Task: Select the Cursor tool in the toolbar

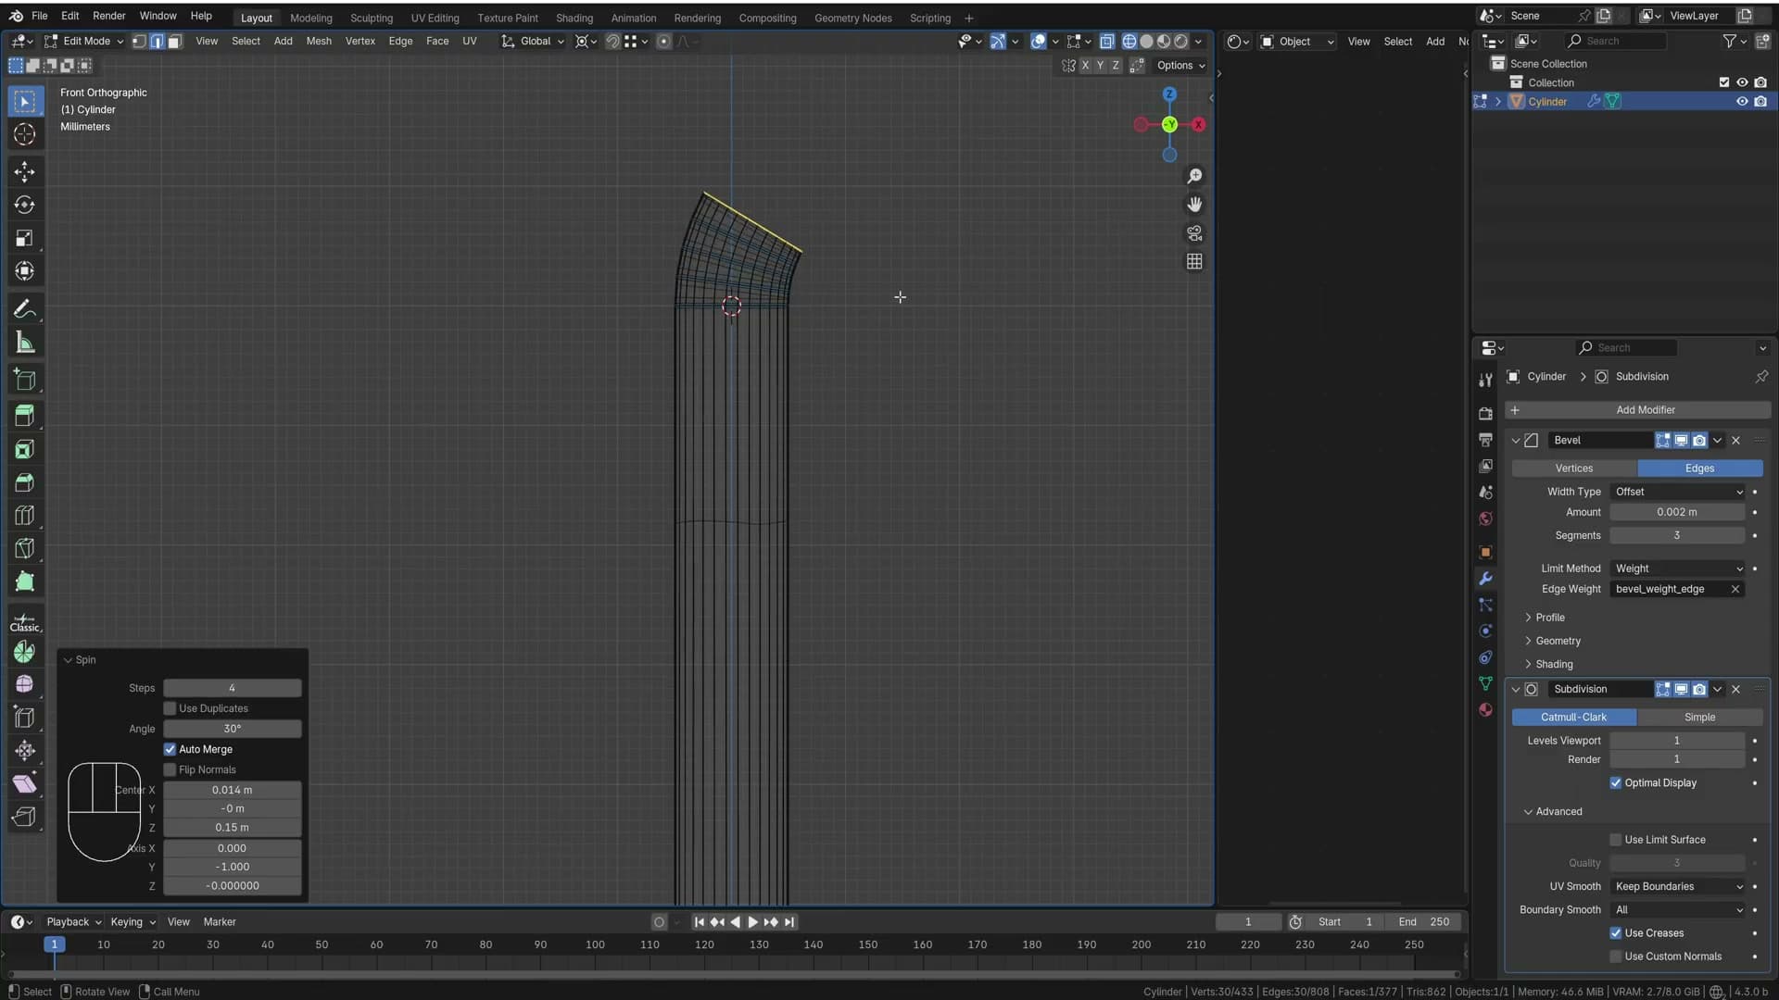Action: (25, 134)
